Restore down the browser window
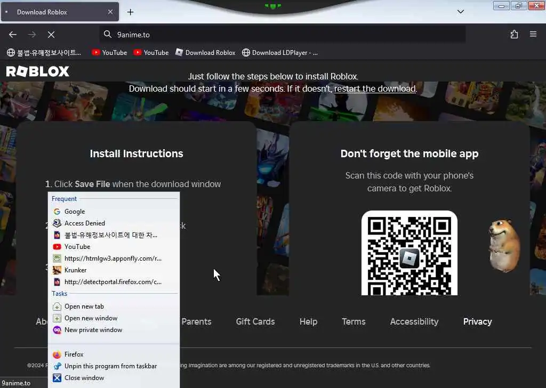This screenshot has width=546, height=388. 518,5
